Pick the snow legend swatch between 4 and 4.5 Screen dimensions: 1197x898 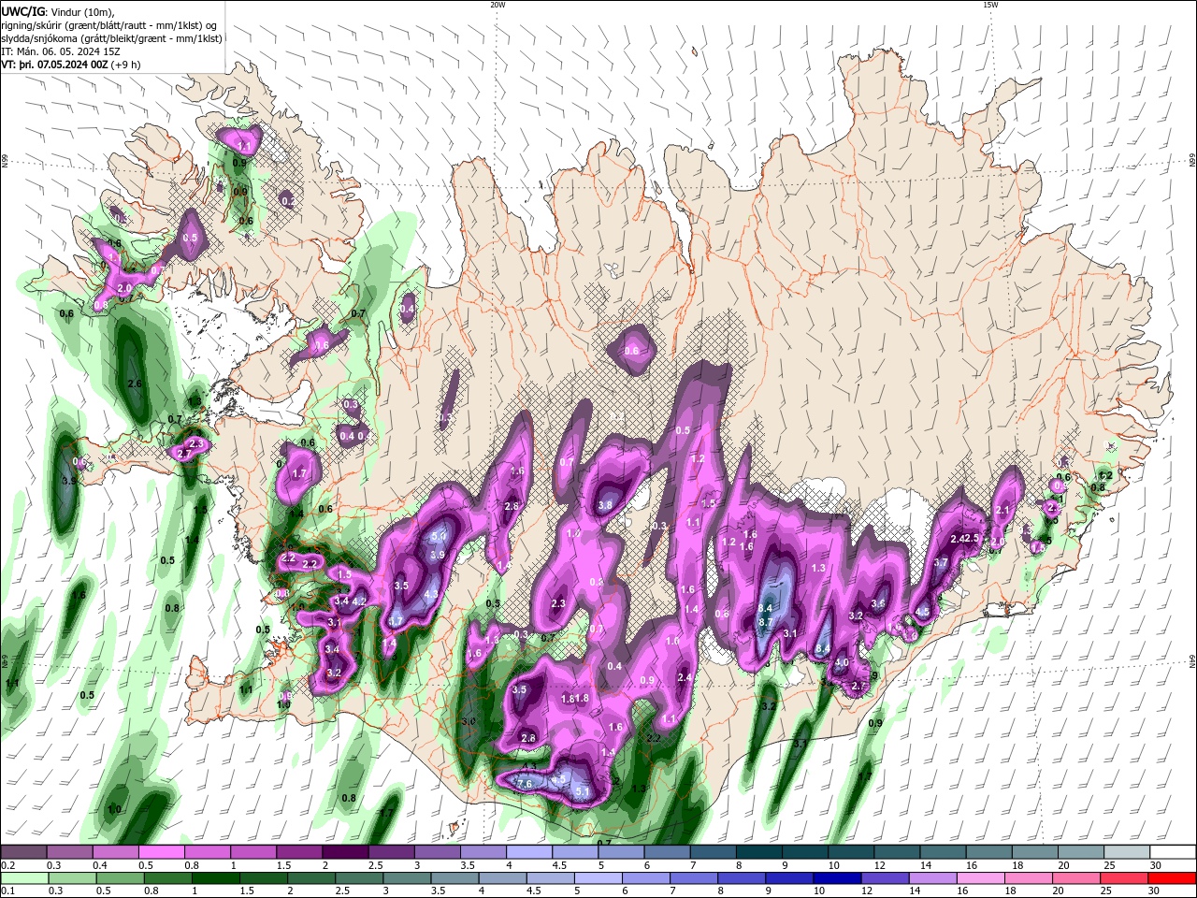coord(529,852)
